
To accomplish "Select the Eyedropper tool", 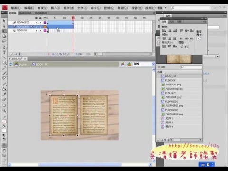I will (x=4, y=95).
